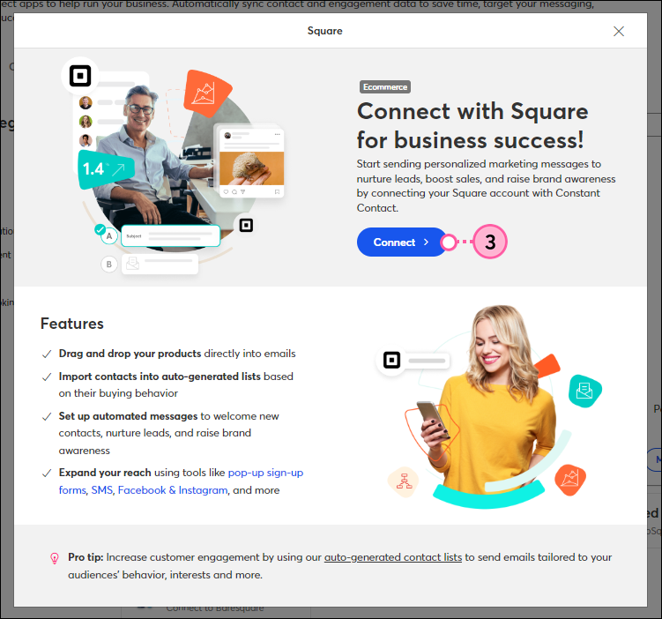Viewport: 662px width, 619px height.
Task: Click the teal 1.4 growth badge
Action: [106, 169]
